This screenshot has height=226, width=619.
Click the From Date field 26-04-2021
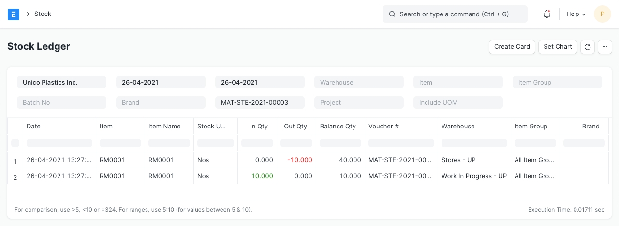coord(161,82)
